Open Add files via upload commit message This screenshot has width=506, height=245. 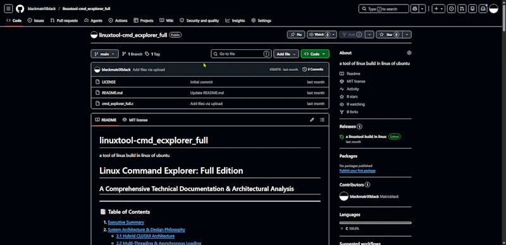click(149, 70)
